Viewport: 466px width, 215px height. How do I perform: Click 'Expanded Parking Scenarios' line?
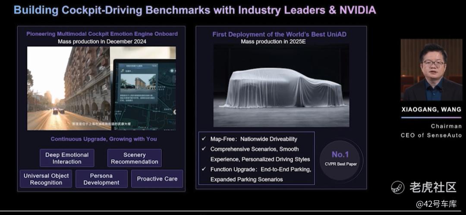tap(246, 179)
